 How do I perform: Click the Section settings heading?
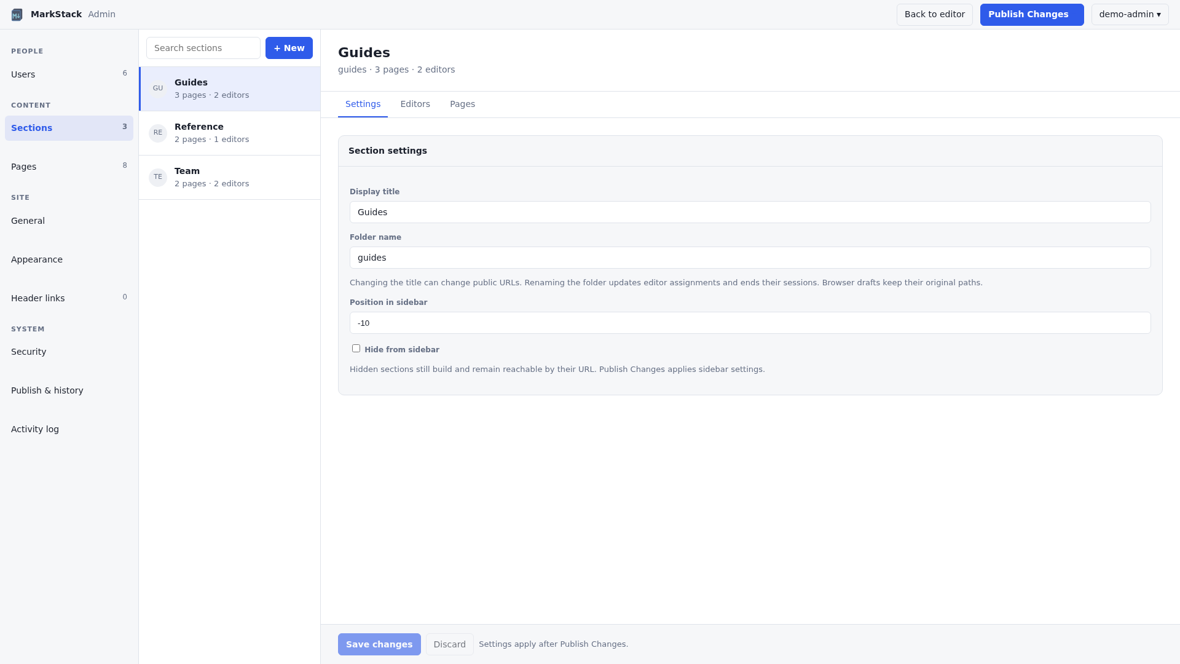(x=388, y=151)
